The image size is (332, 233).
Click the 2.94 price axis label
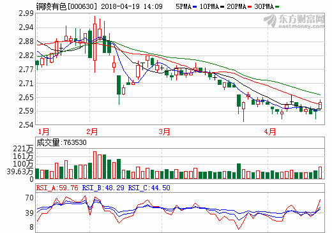point(26,27)
